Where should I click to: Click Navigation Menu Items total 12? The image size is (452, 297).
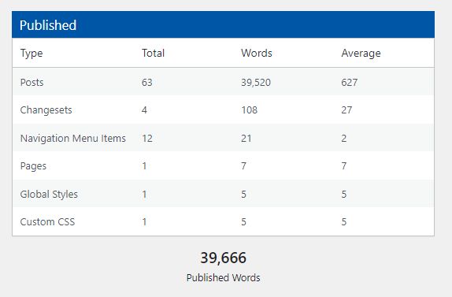click(x=147, y=139)
